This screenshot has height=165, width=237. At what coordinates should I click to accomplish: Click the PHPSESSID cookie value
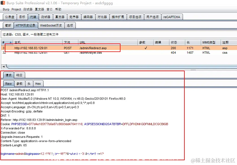[56, 124]
